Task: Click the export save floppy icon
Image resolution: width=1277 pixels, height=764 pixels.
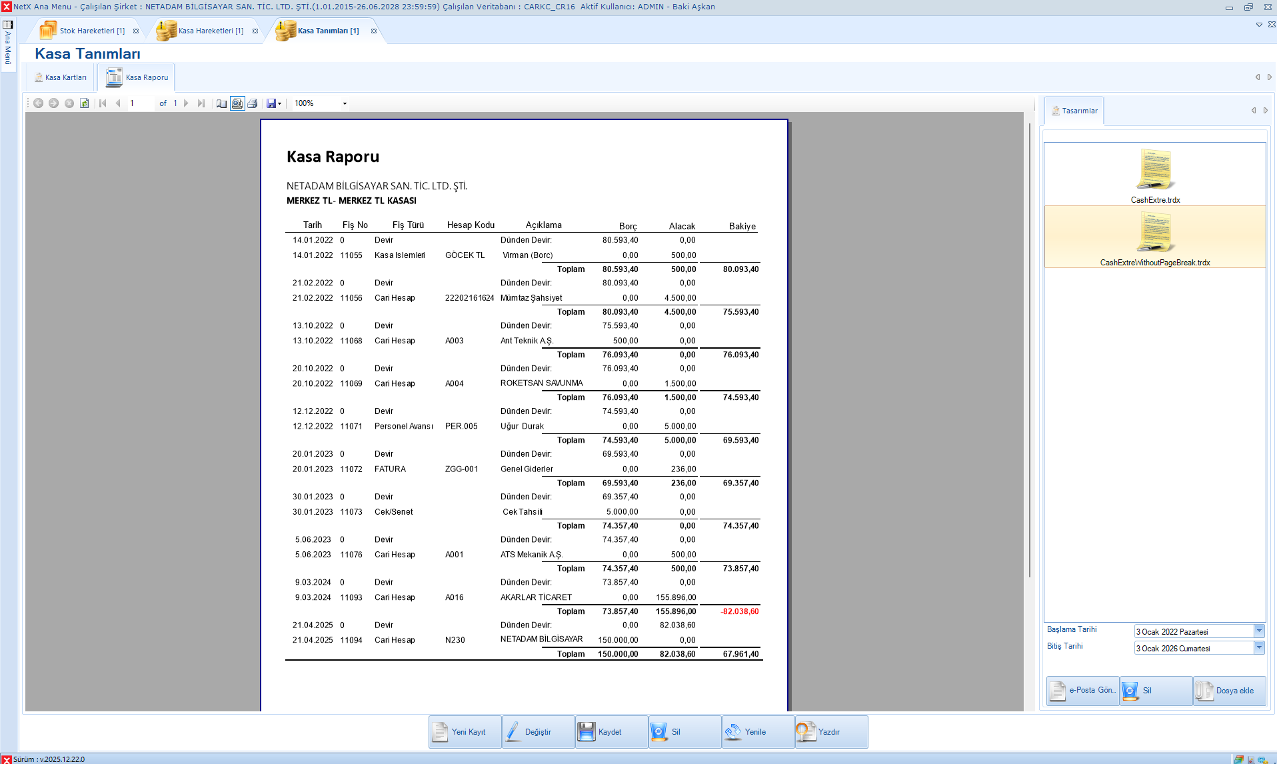Action: tap(271, 103)
